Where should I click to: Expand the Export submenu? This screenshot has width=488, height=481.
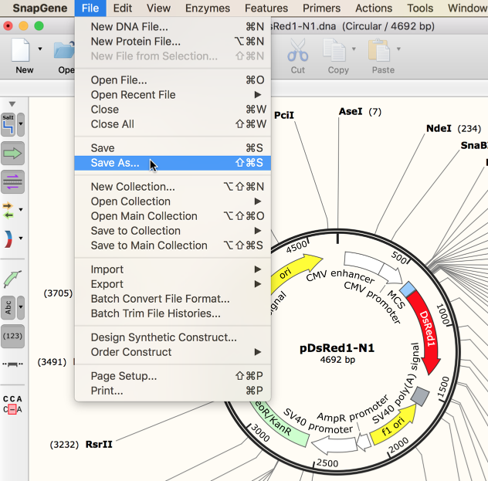coord(173,284)
